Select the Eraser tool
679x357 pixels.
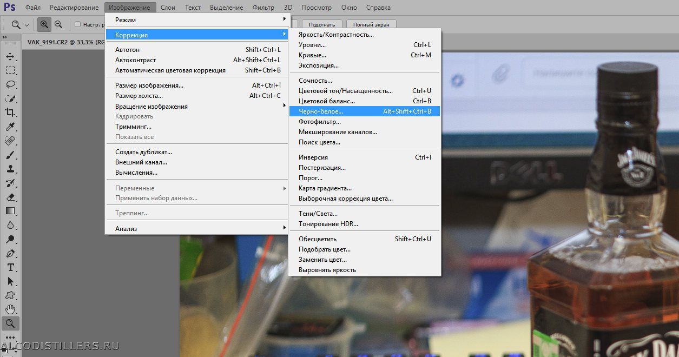click(10, 197)
